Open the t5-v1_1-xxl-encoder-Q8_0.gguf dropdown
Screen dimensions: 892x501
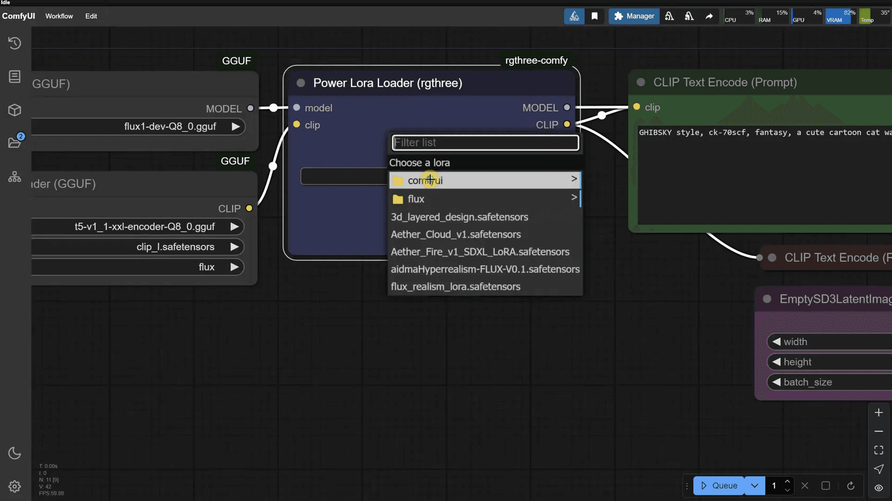(x=138, y=227)
